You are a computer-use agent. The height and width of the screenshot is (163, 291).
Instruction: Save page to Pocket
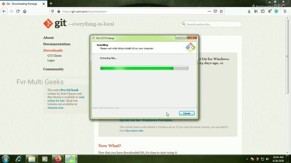point(215,11)
